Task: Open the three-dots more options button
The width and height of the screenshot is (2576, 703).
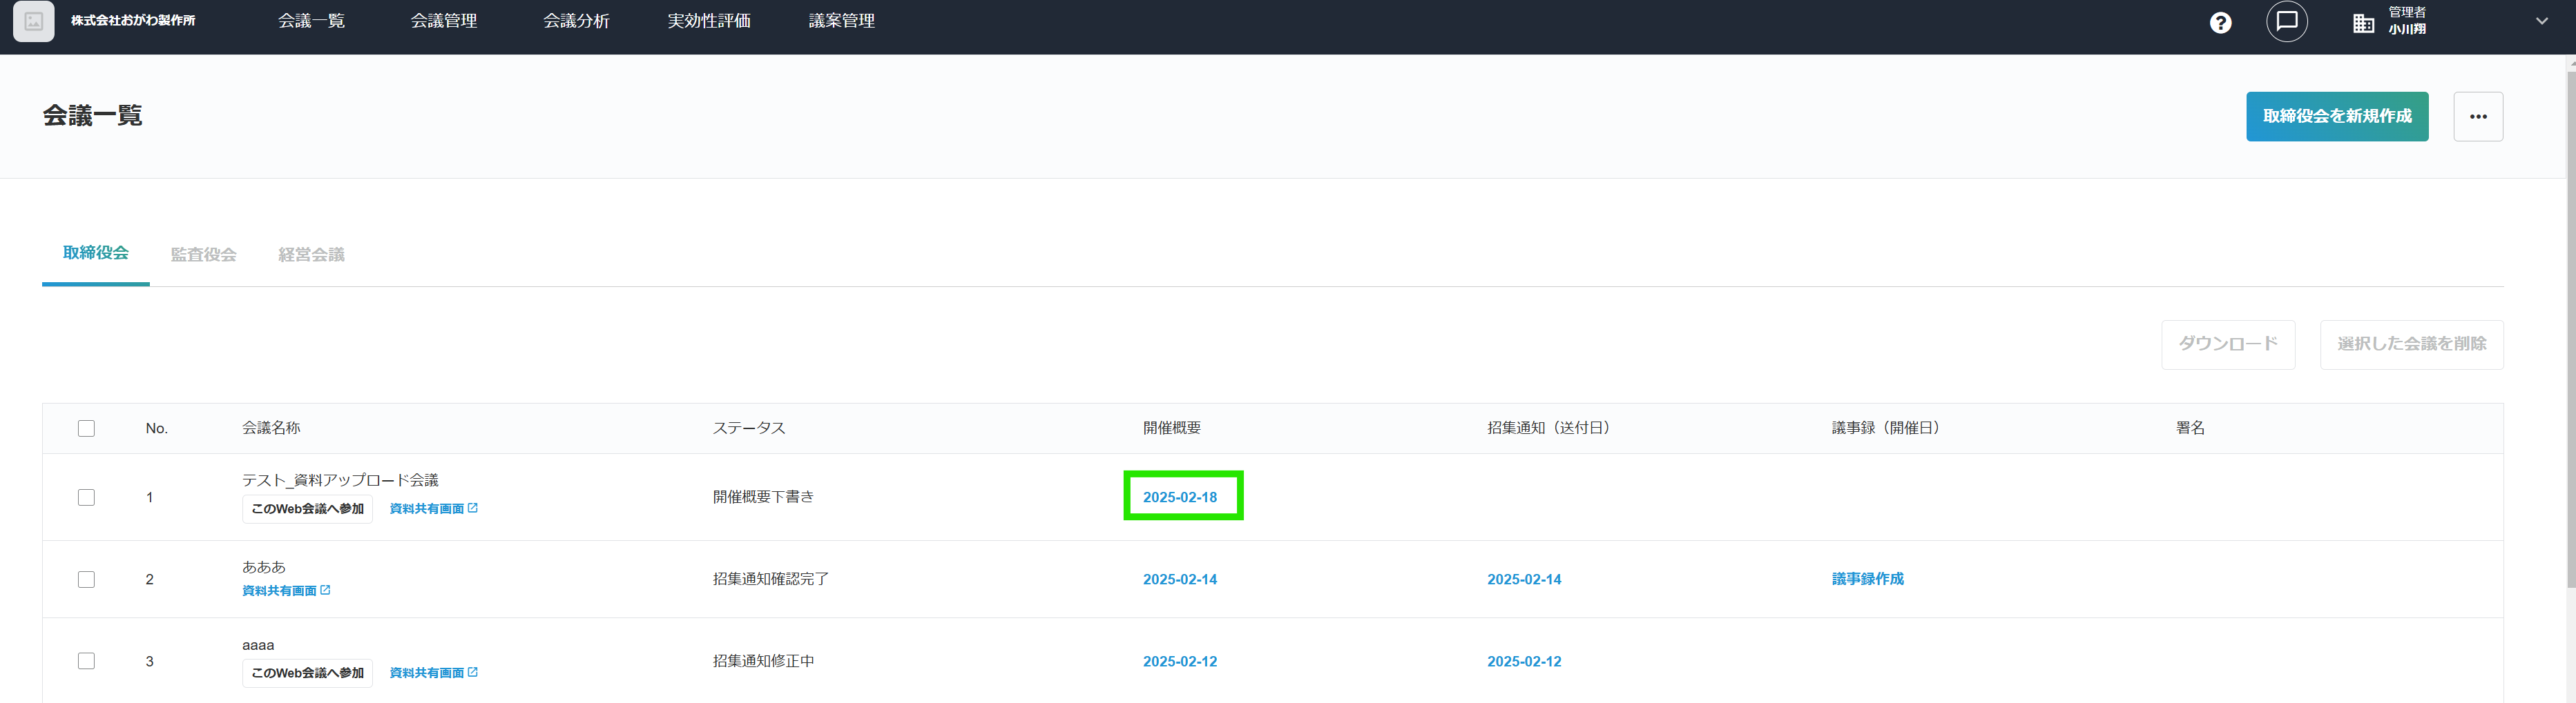Action: click(x=2477, y=117)
